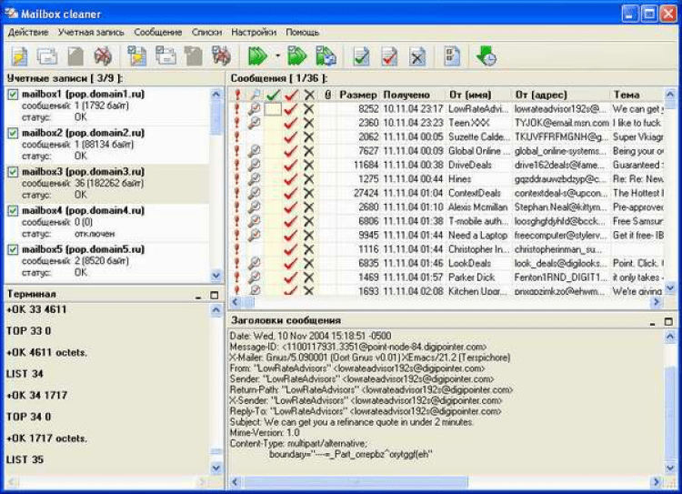682x494 pixels.
Task: Select the T-mobile auth message row
Action: [x=446, y=221]
